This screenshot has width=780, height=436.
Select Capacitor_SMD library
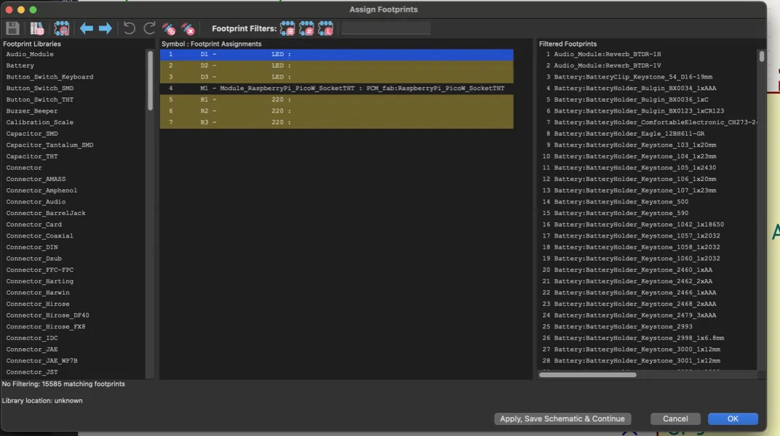point(32,134)
